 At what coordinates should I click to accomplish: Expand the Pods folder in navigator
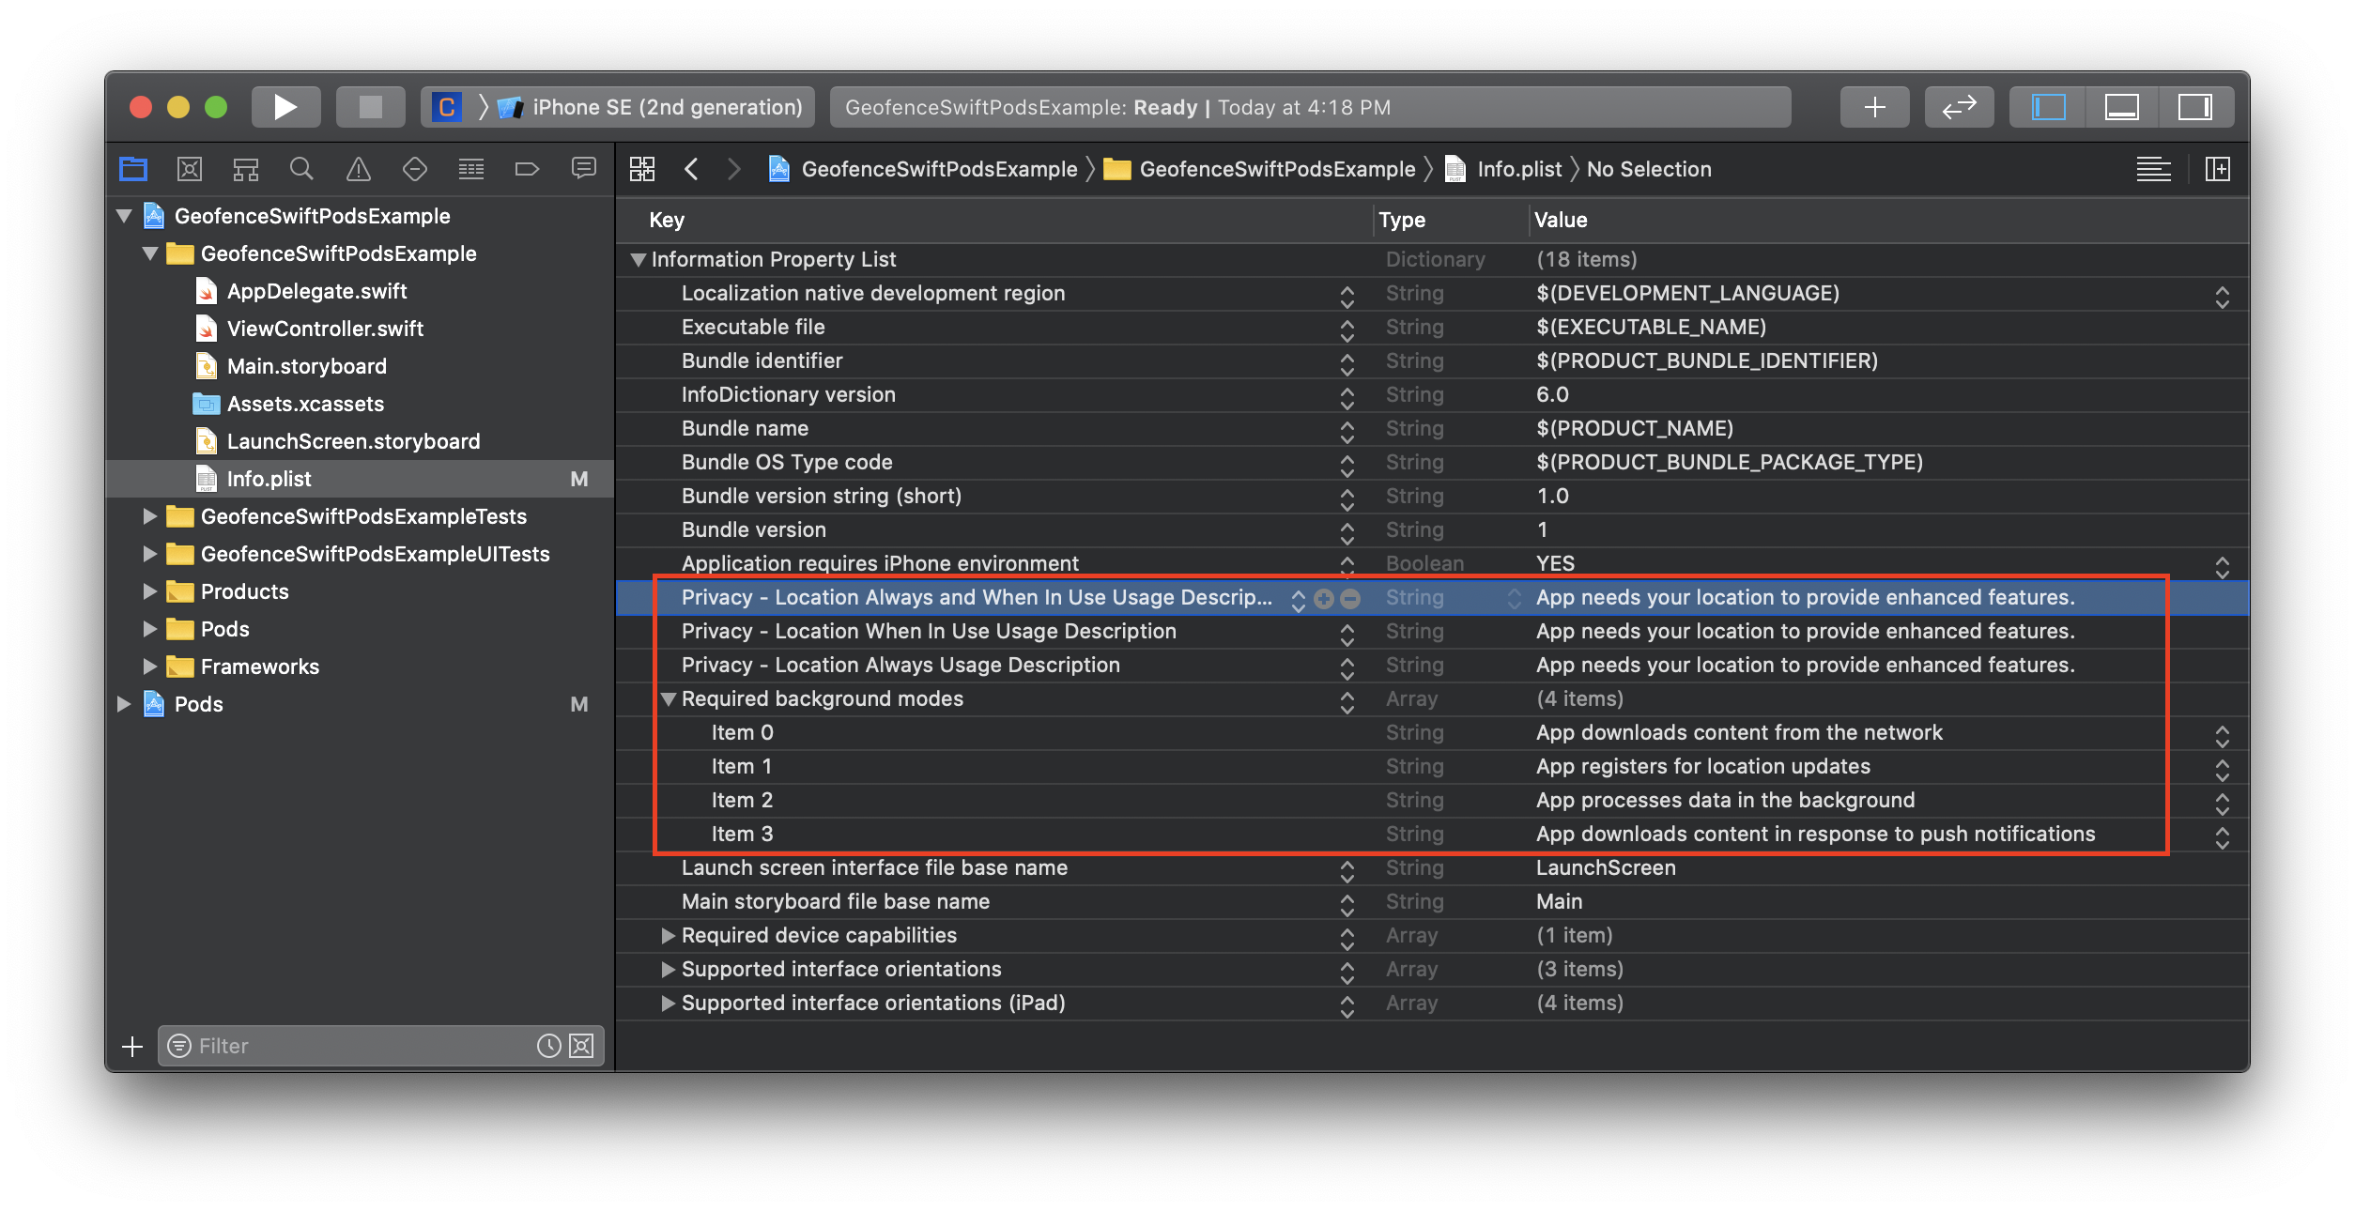[150, 629]
